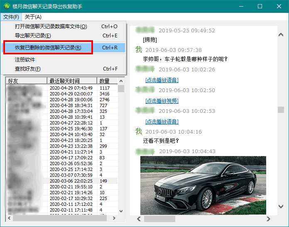Select row dated 2020-03-25 17:14:32

pos(62,169)
